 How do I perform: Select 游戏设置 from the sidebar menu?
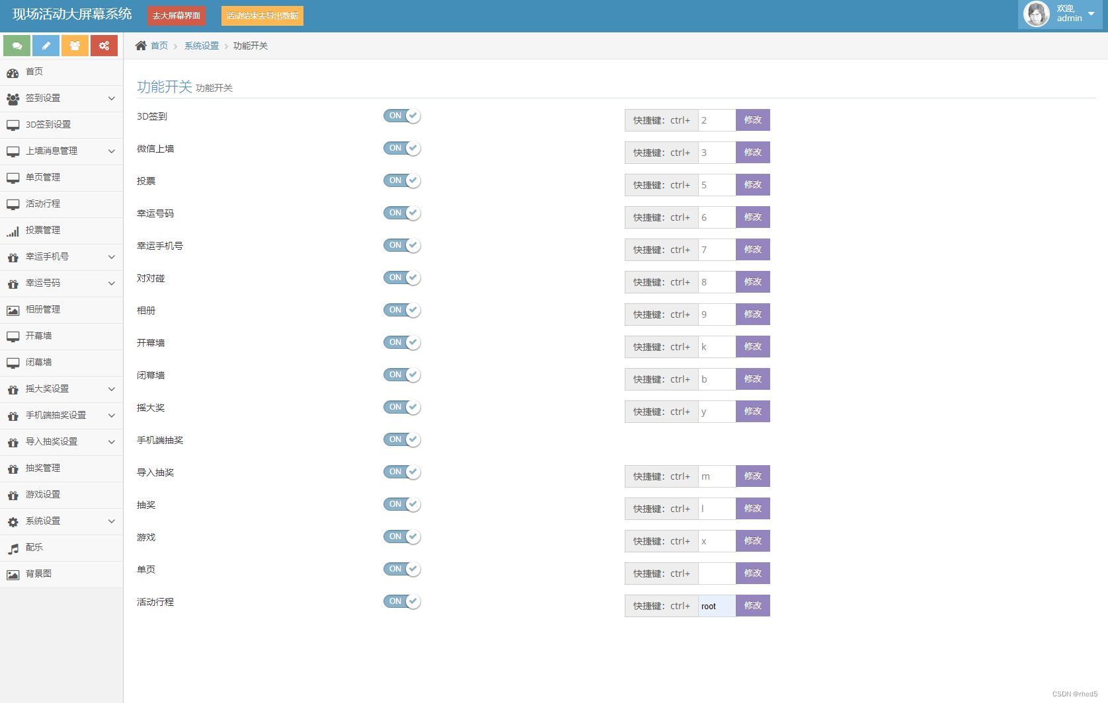(43, 495)
